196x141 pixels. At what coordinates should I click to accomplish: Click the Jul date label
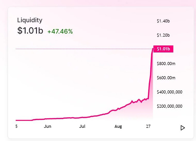82,126
